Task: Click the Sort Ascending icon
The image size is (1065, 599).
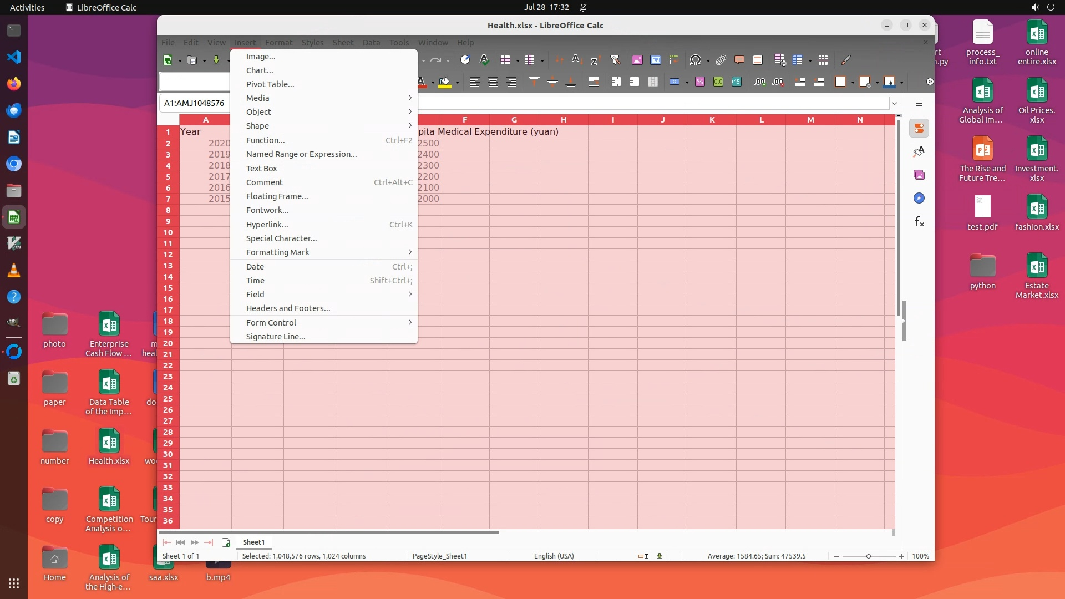Action: (577, 60)
